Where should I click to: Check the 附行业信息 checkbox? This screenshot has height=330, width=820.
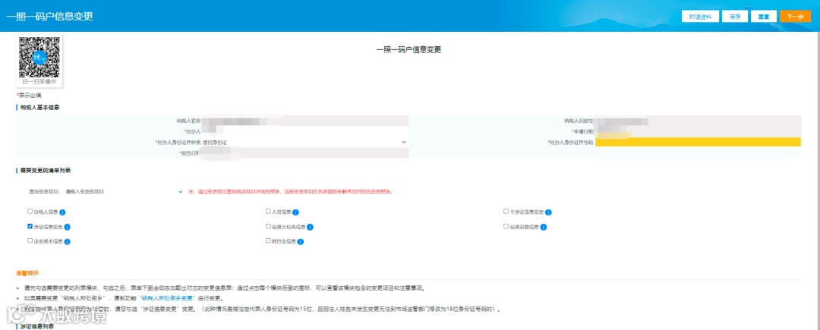[268, 241]
